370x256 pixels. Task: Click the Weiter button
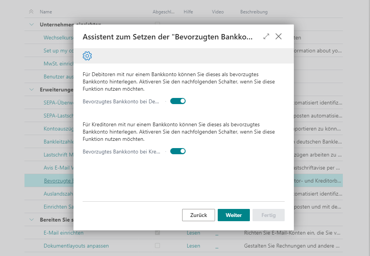tap(234, 215)
